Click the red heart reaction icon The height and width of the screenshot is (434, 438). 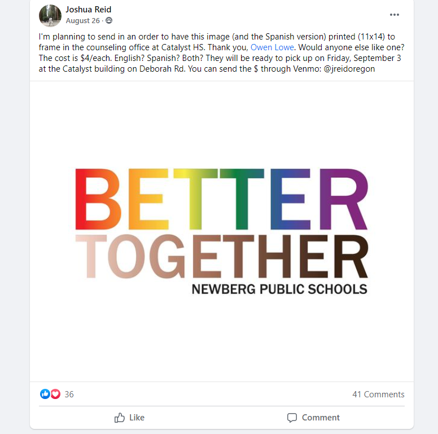click(55, 394)
